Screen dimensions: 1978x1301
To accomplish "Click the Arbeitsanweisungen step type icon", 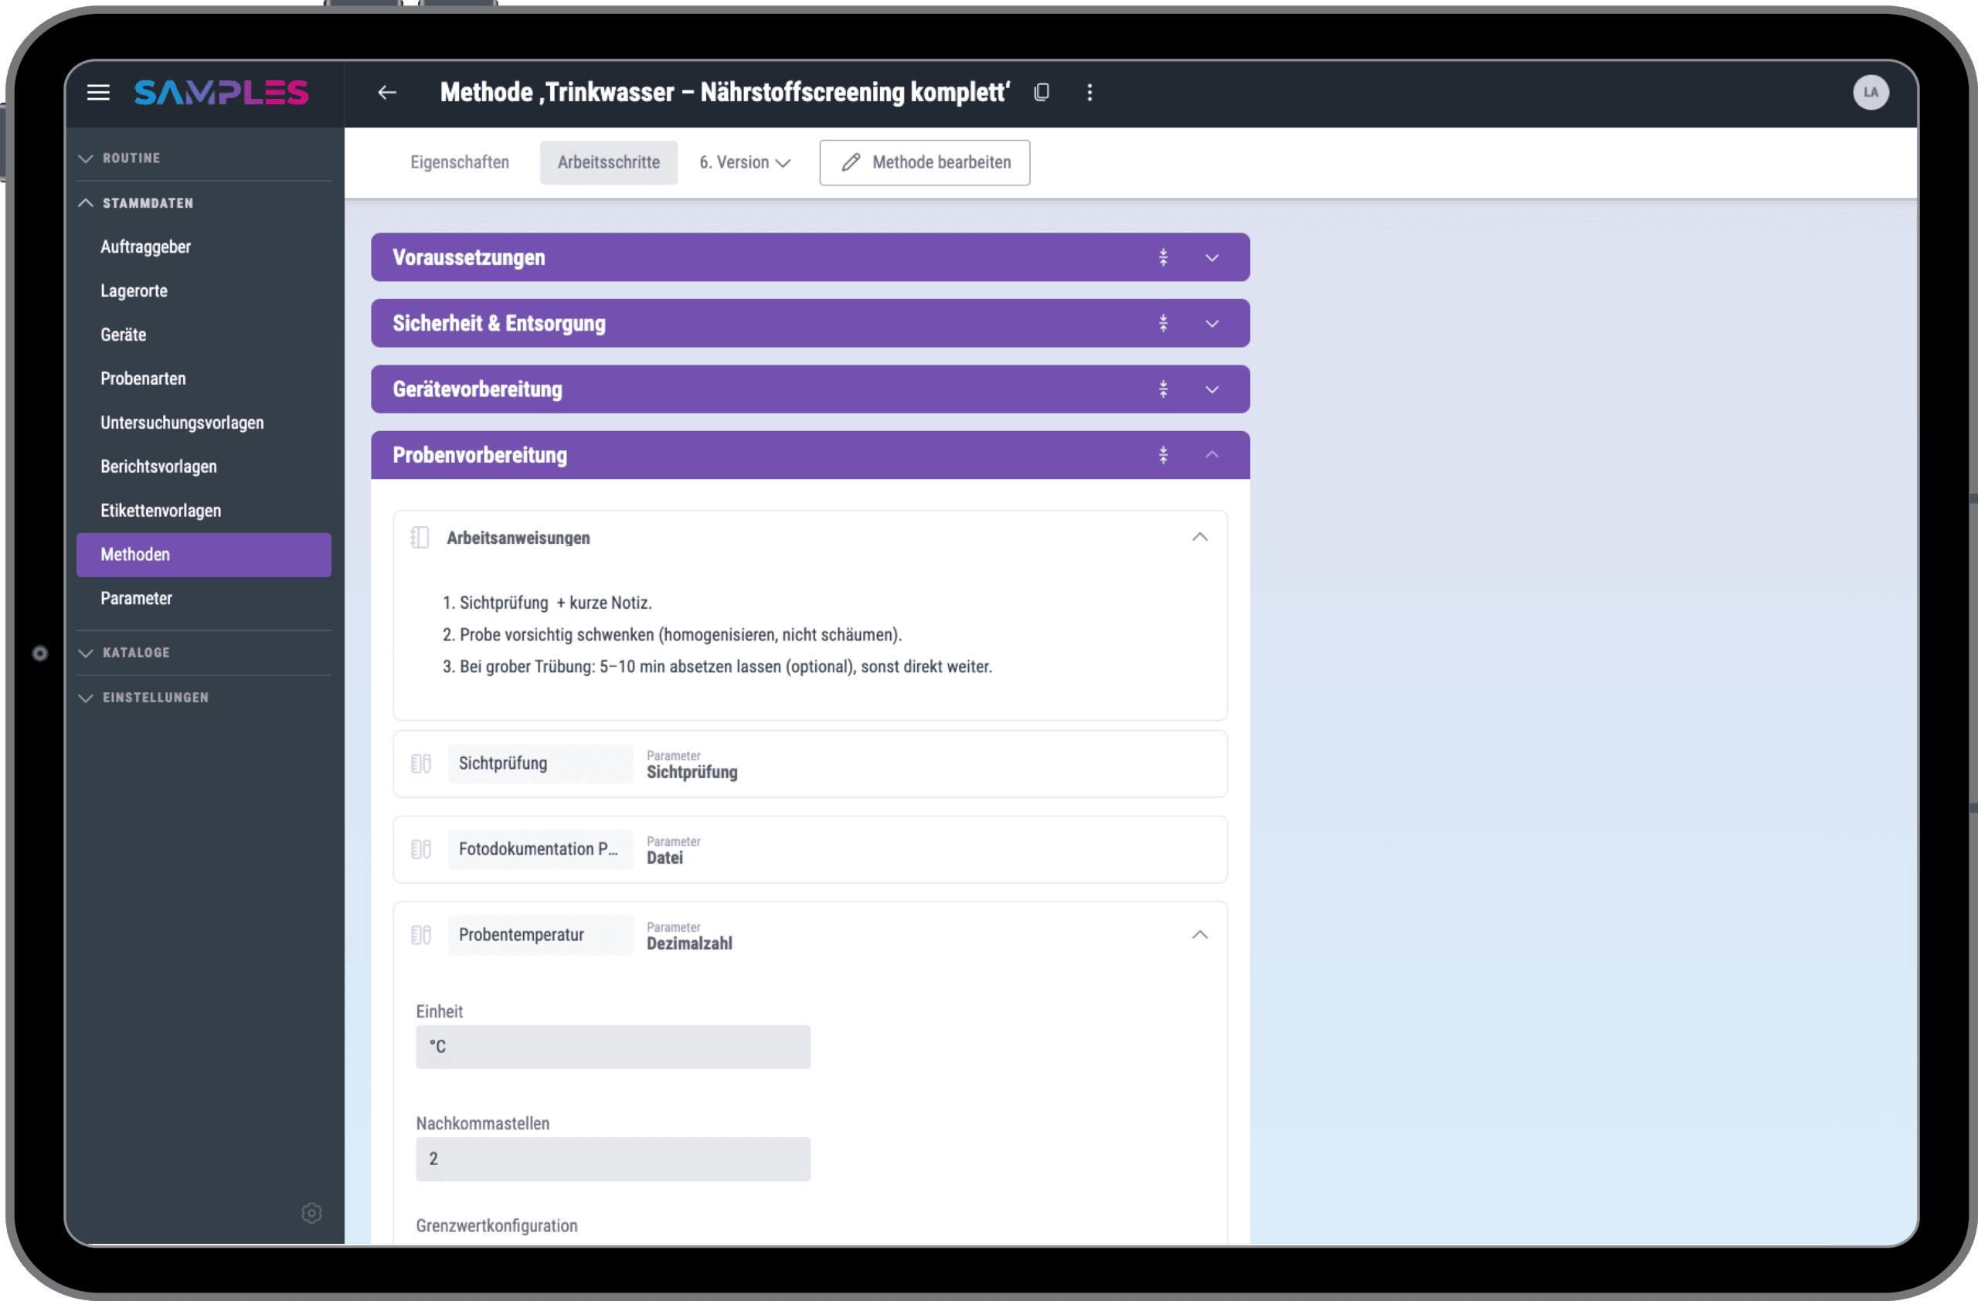I will pyautogui.click(x=420, y=538).
